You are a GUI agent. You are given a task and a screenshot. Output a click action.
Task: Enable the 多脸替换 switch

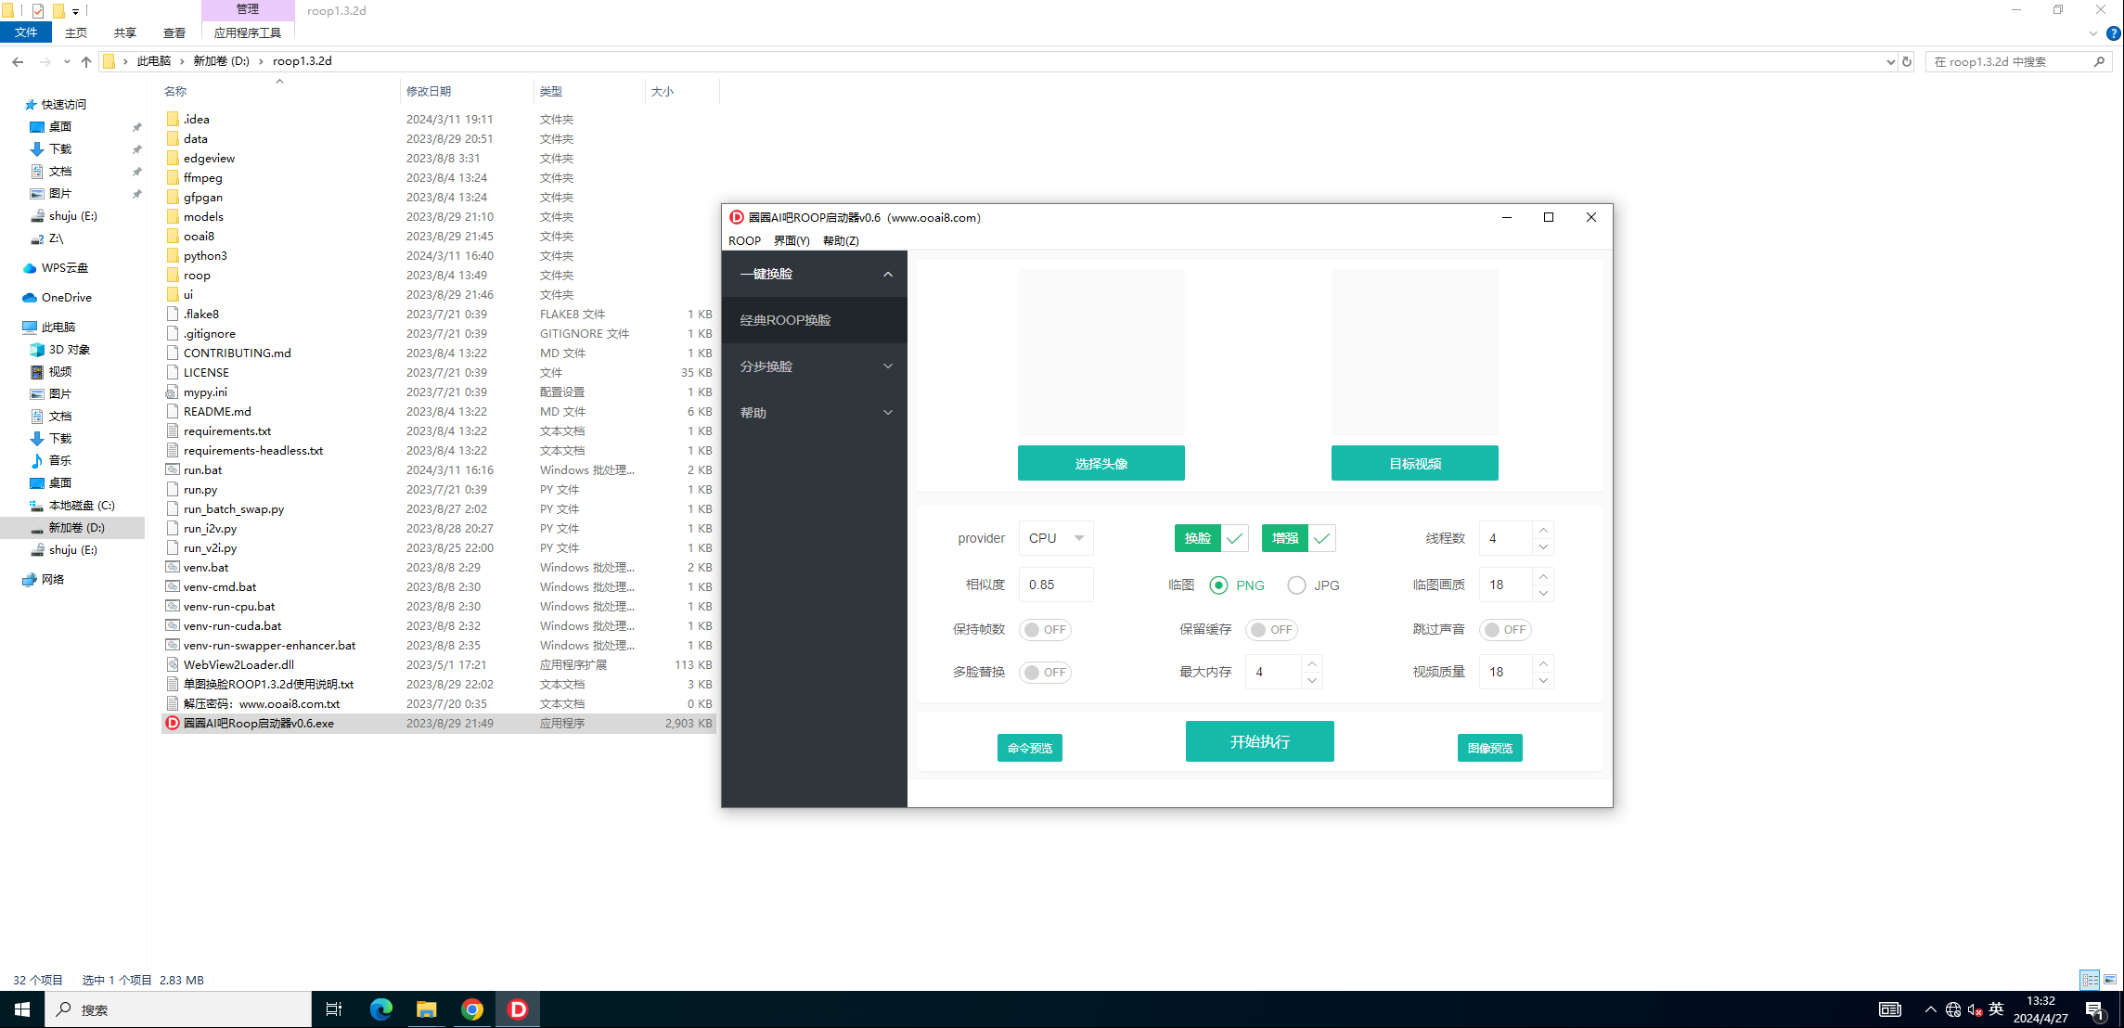point(1045,673)
